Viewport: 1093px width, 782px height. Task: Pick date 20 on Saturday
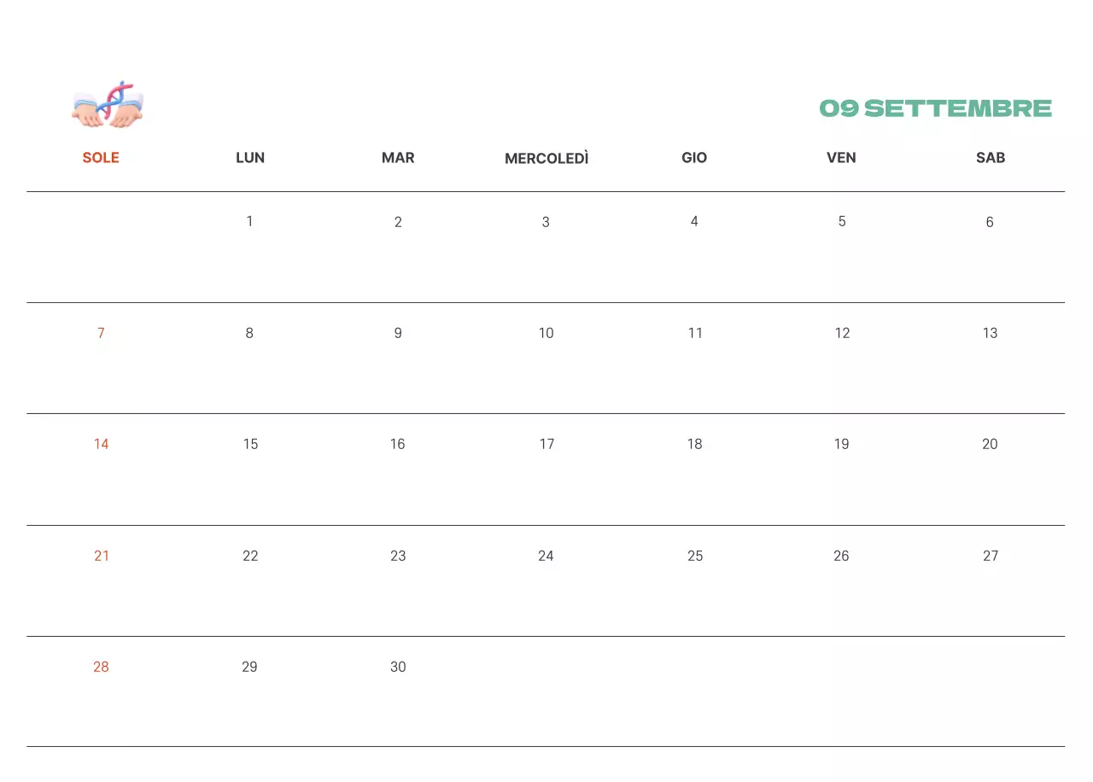click(x=991, y=444)
